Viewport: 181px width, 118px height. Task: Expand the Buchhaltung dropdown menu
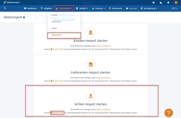coord(149,8)
